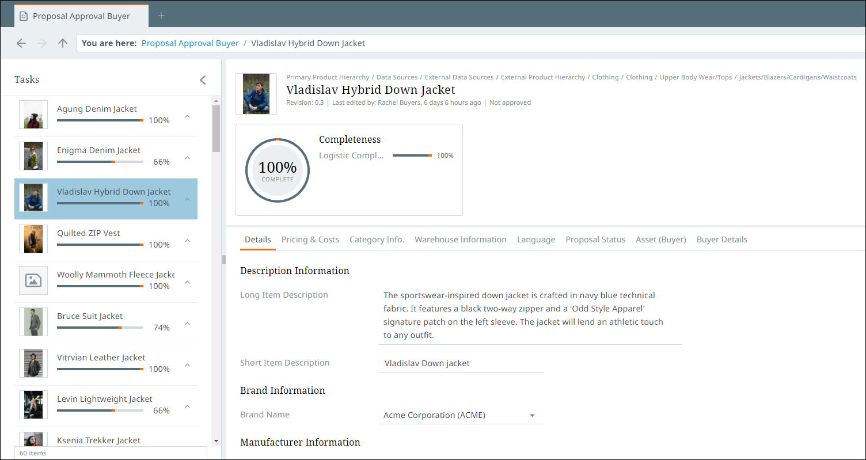Open the Brand Name dropdown

tap(532, 416)
